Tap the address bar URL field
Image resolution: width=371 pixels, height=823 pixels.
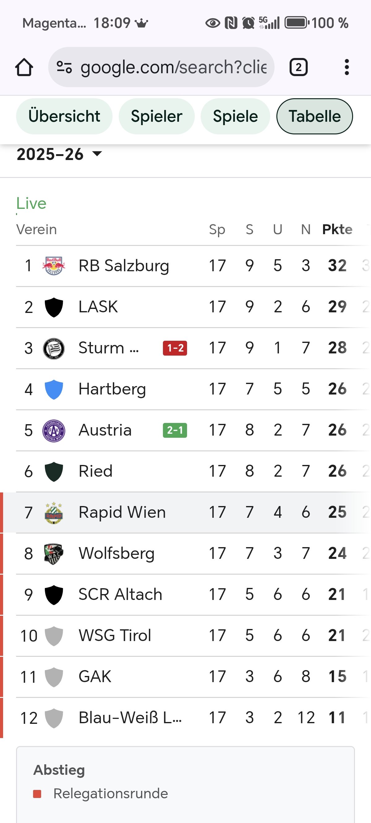173,67
